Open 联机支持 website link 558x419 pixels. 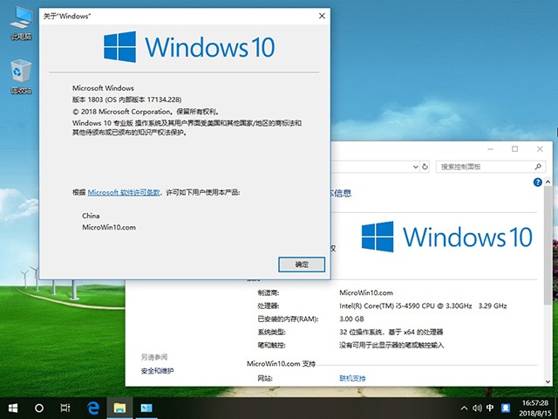352,378
